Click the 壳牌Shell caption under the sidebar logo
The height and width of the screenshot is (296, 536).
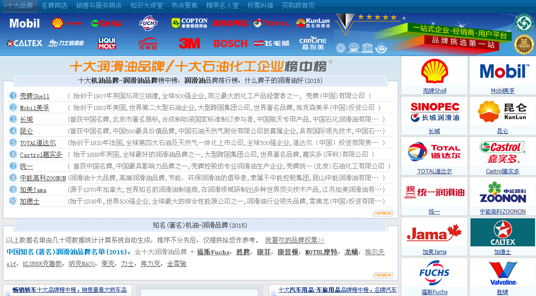click(x=434, y=91)
